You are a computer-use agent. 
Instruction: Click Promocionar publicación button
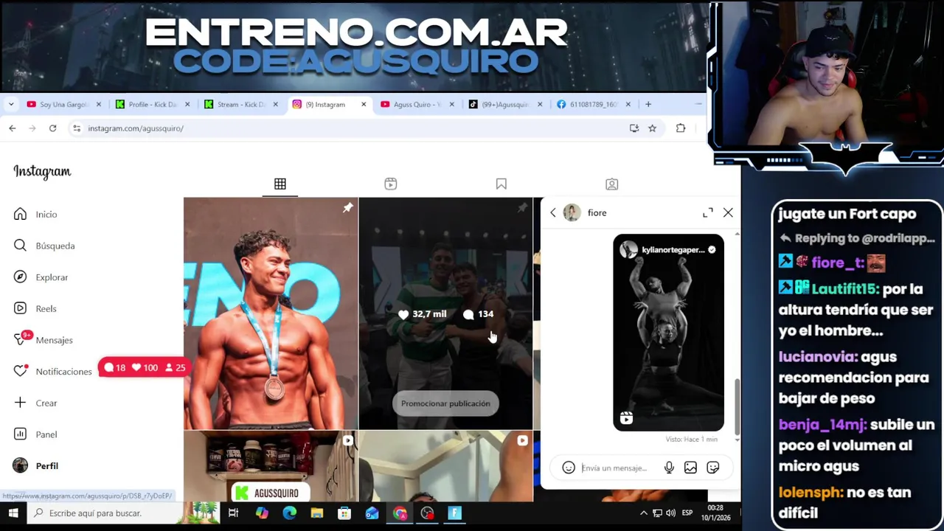[x=445, y=403]
